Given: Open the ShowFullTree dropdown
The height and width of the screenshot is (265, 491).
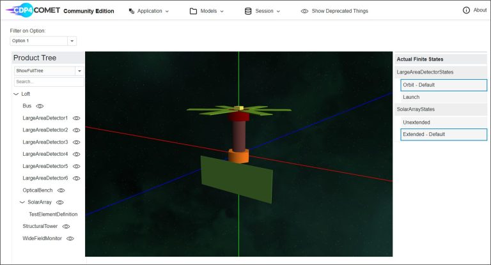Looking at the screenshot, I should 79,71.
